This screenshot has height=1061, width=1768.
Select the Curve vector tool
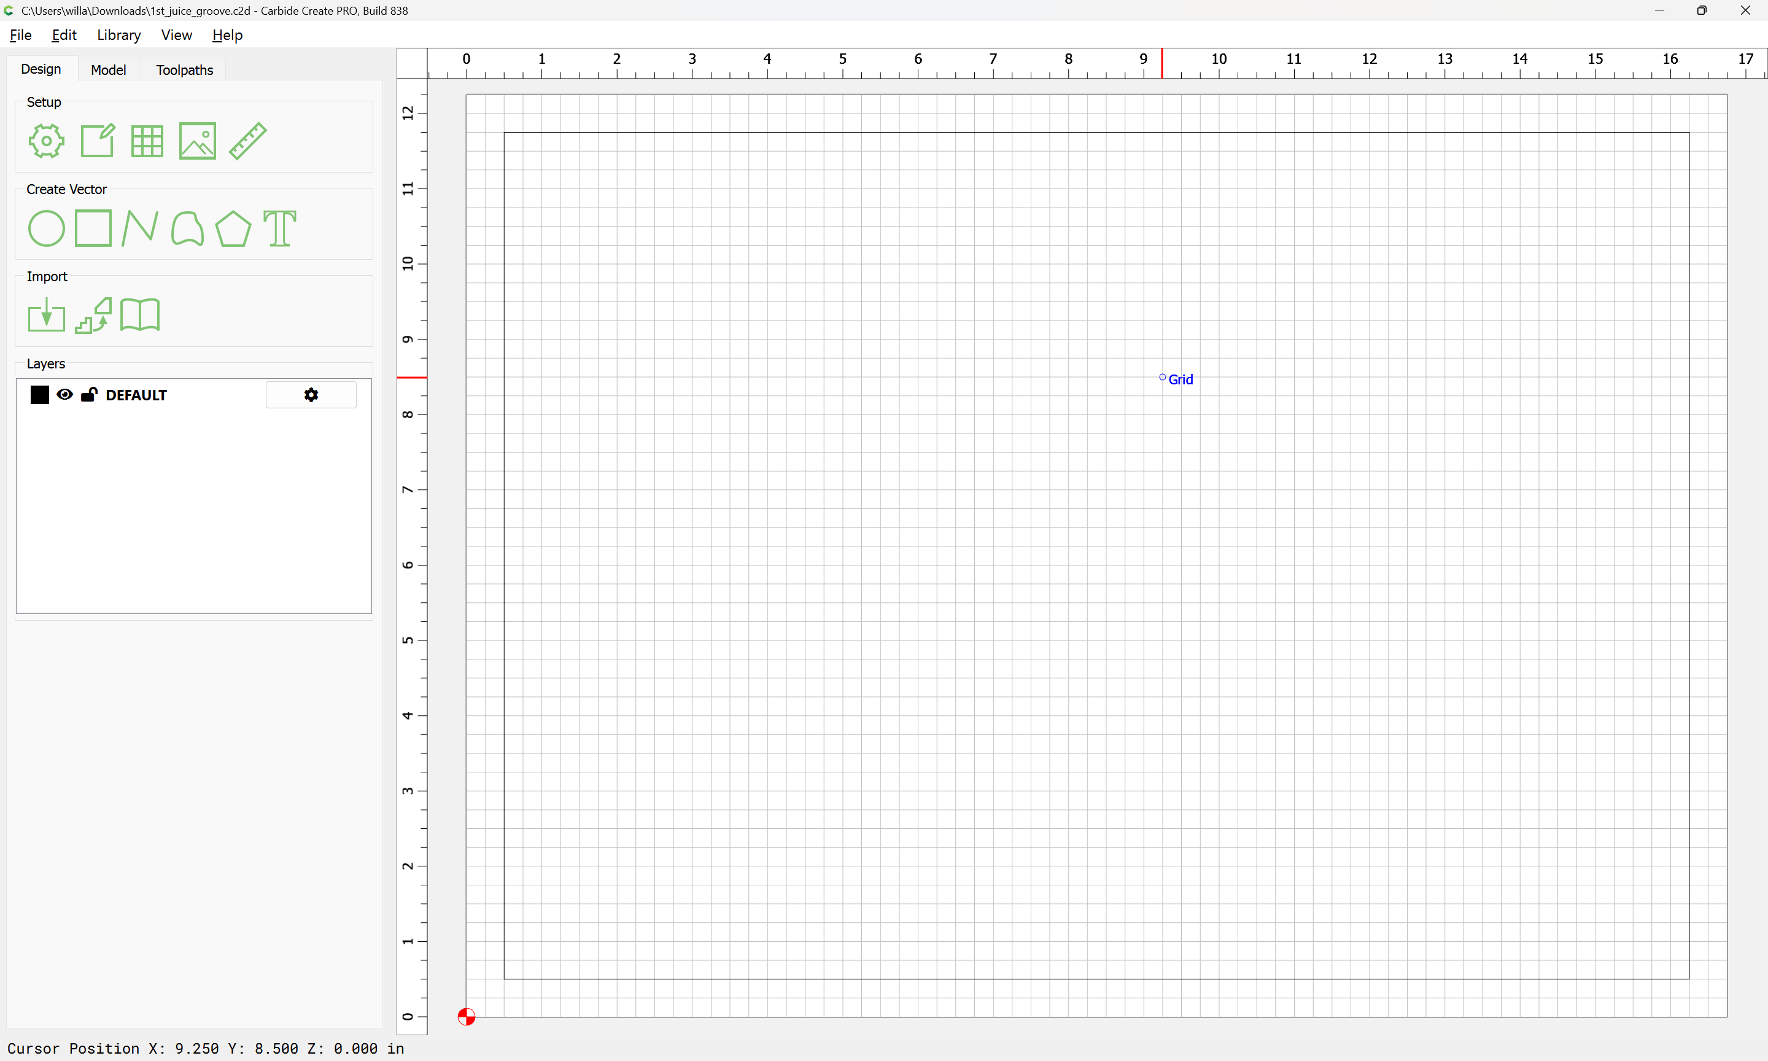187,229
